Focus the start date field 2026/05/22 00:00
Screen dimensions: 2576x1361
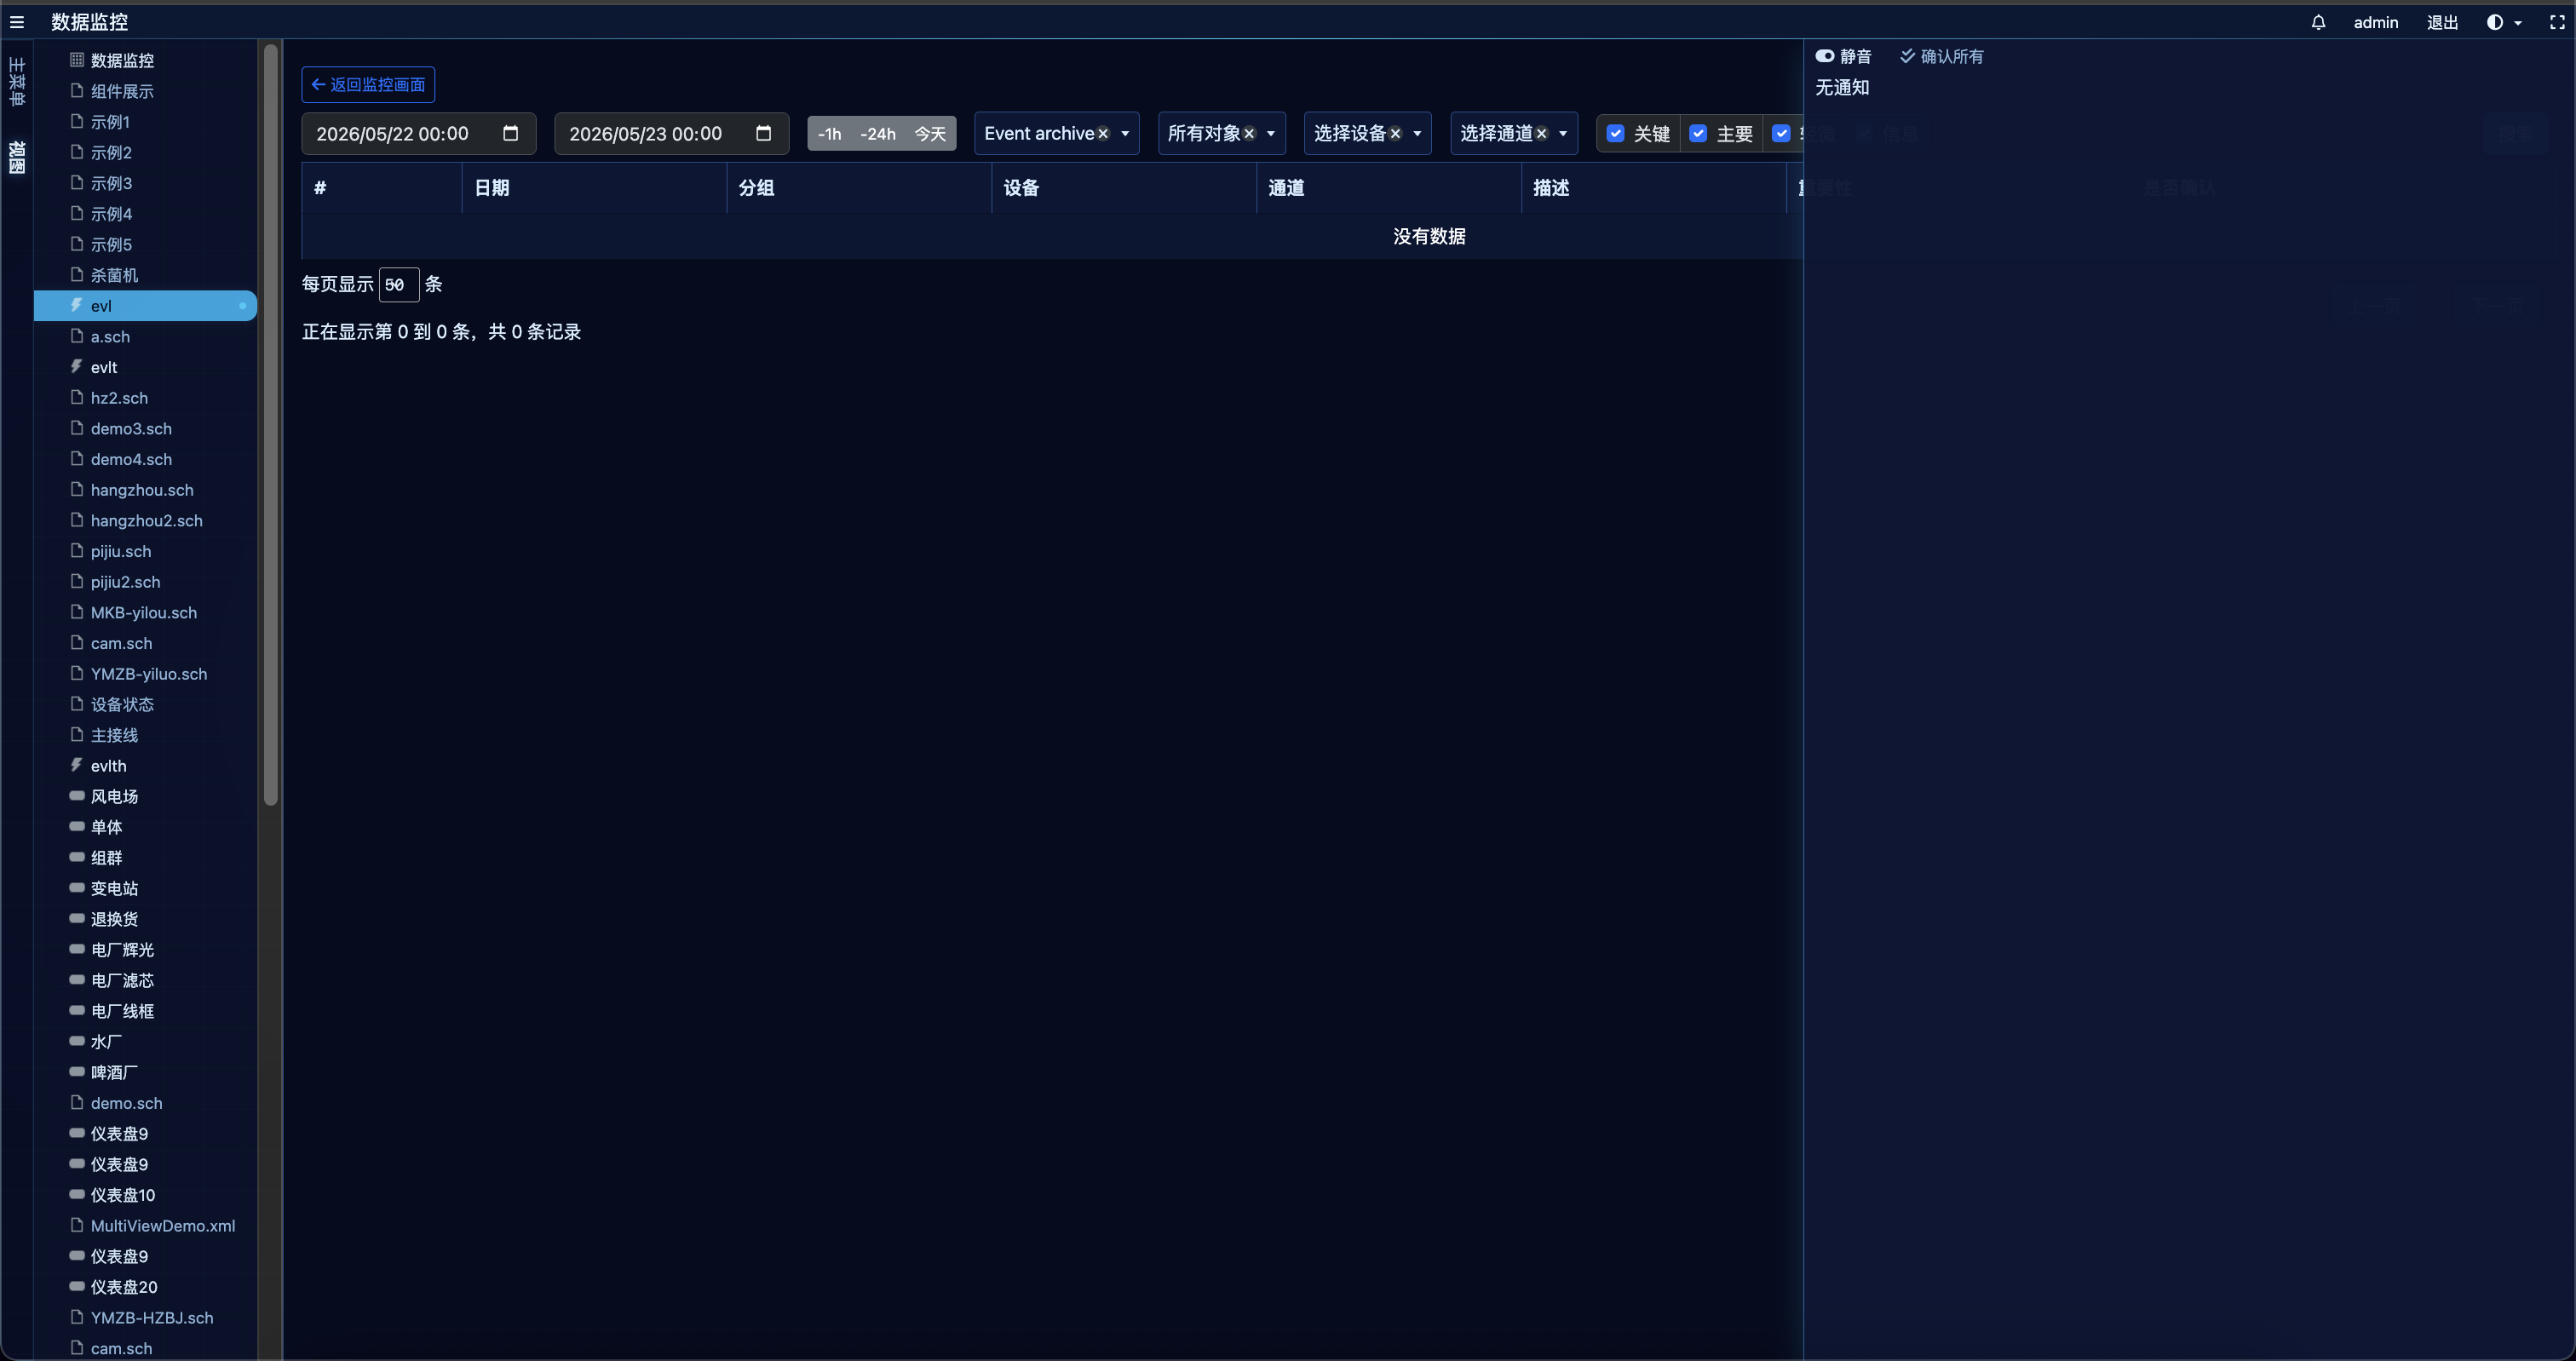click(419, 134)
